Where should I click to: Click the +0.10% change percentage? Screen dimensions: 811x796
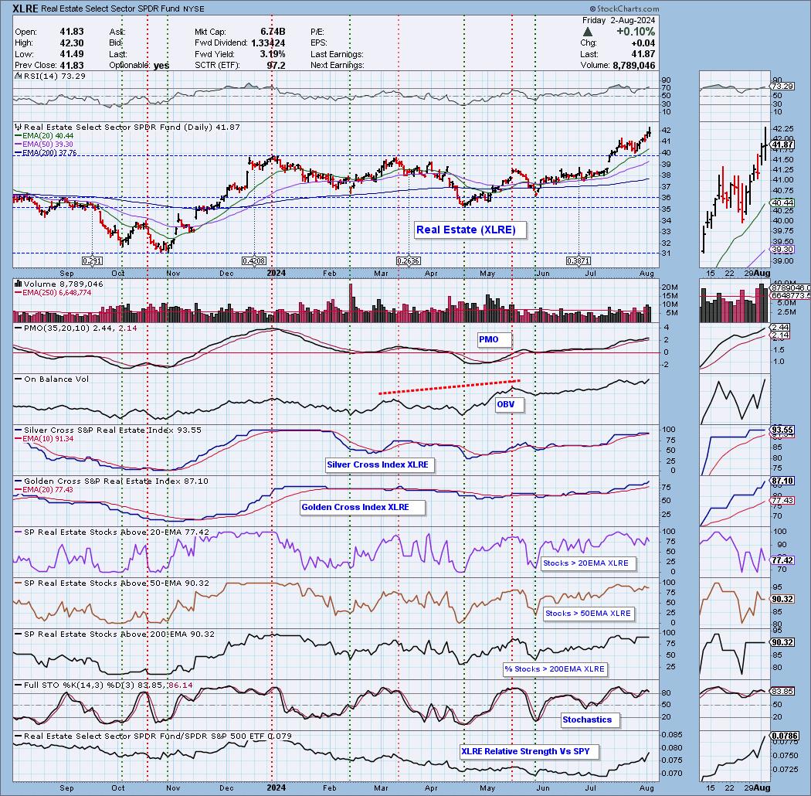tap(636, 32)
